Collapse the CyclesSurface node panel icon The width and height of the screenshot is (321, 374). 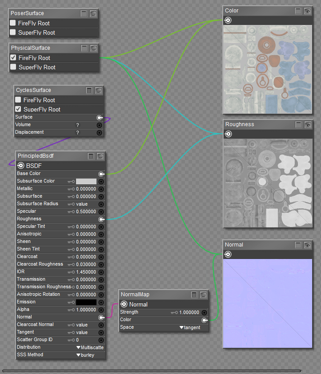[89, 91]
